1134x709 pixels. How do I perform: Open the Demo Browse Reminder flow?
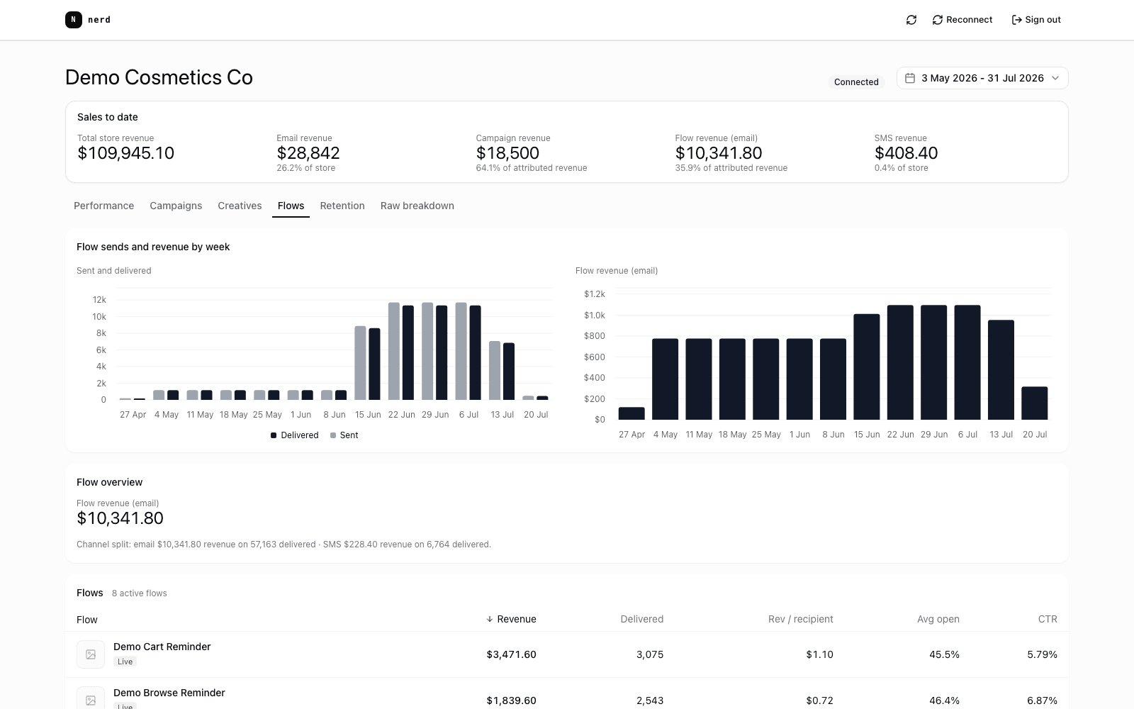pos(169,693)
